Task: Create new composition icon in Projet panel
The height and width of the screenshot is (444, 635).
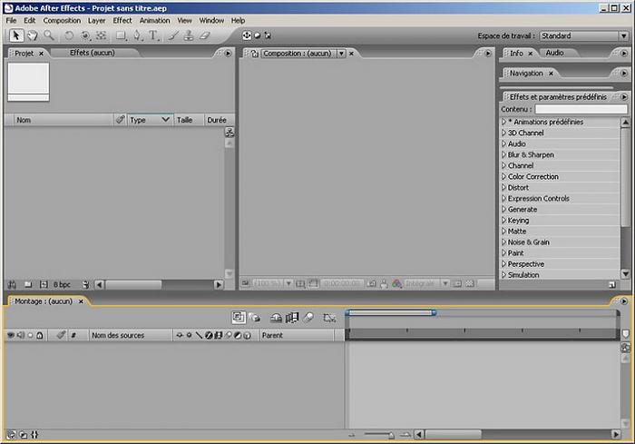Action: point(44,284)
